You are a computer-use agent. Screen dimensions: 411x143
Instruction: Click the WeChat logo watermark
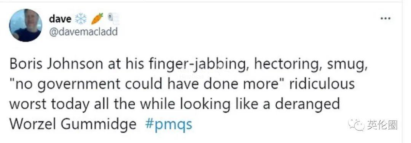[x=357, y=125]
